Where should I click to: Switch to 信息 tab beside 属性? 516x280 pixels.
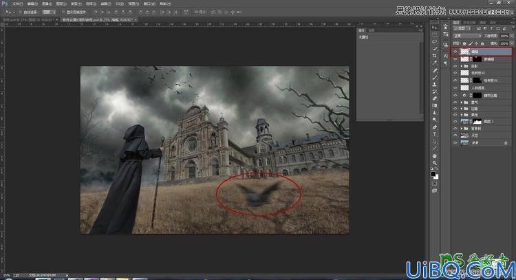click(x=372, y=30)
